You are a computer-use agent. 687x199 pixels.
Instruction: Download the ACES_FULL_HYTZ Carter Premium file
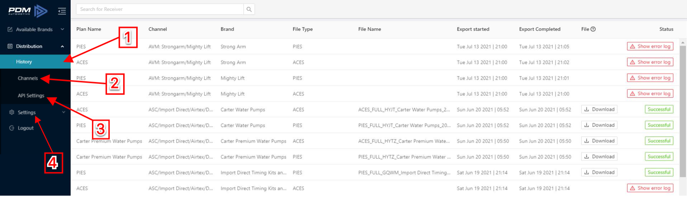click(x=599, y=141)
